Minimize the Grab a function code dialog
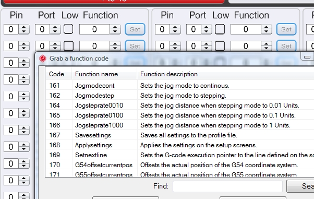This screenshot has width=314, height=199. click(307, 57)
